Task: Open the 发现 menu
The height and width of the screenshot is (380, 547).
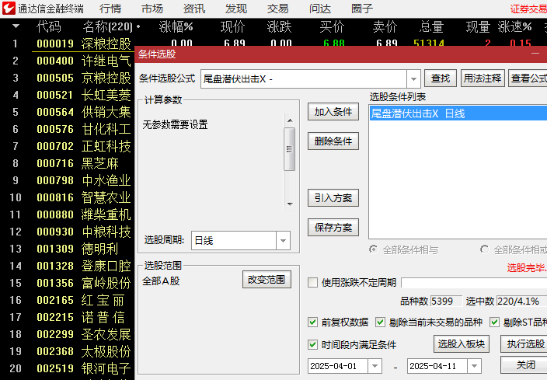Action: 236,9
